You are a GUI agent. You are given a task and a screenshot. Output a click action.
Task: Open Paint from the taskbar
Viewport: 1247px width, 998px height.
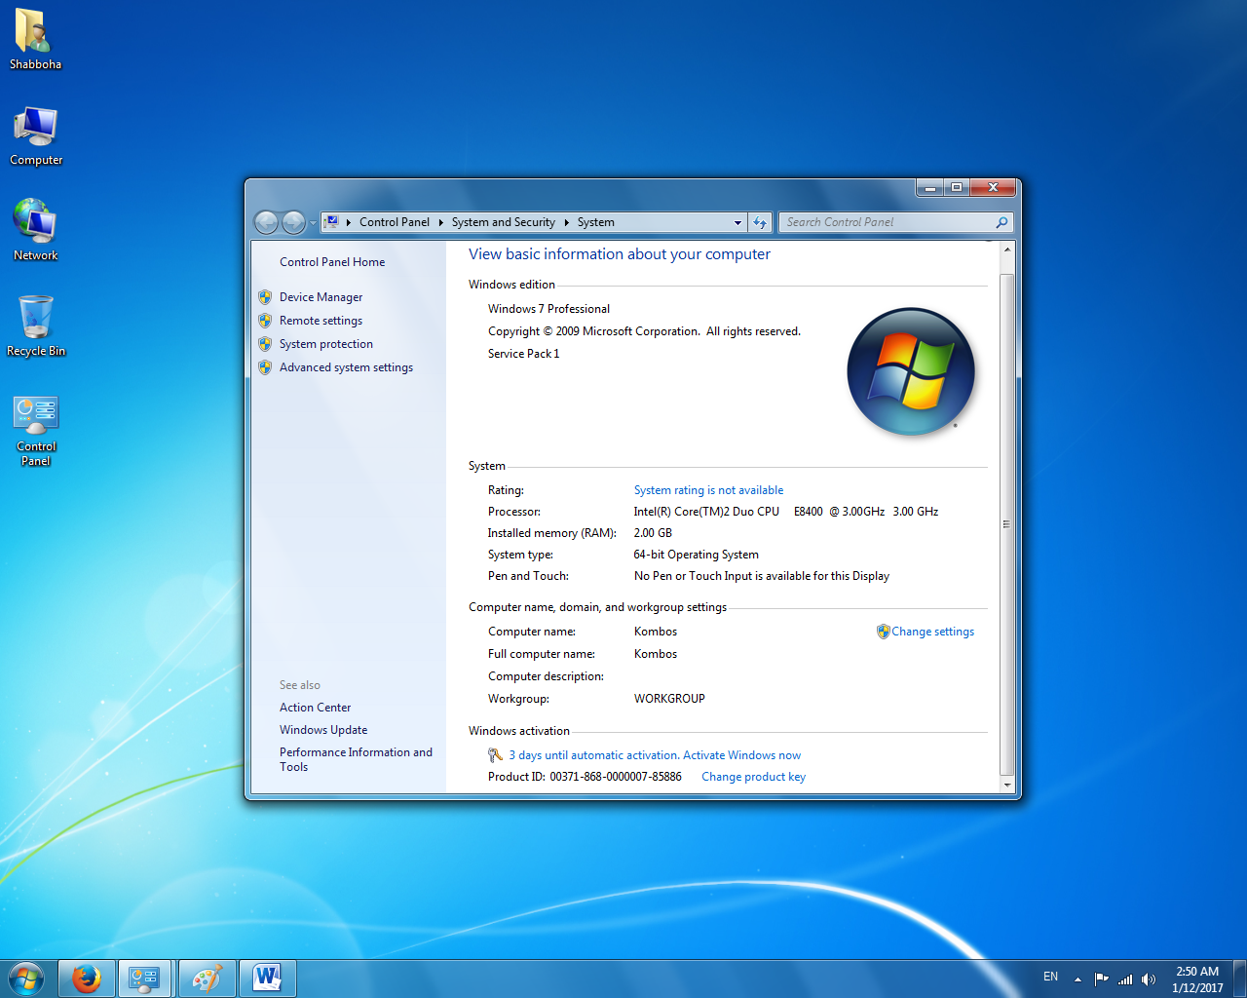click(x=207, y=979)
